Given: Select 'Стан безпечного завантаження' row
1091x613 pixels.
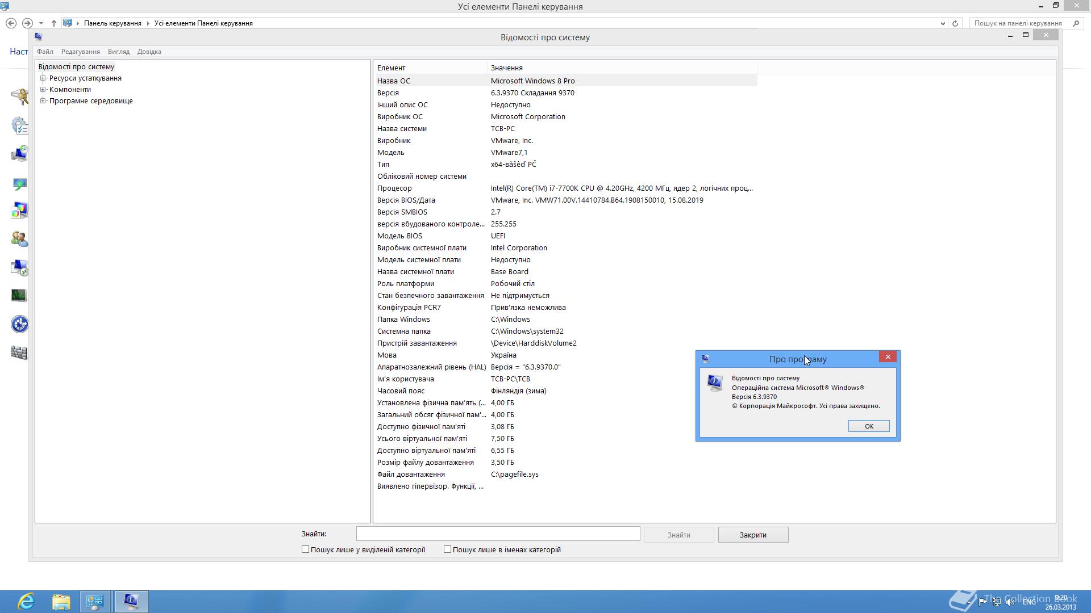Looking at the screenshot, I should tap(566, 295).
